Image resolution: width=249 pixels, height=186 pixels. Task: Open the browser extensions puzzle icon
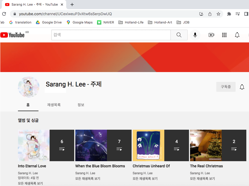(x=229, y=14)
